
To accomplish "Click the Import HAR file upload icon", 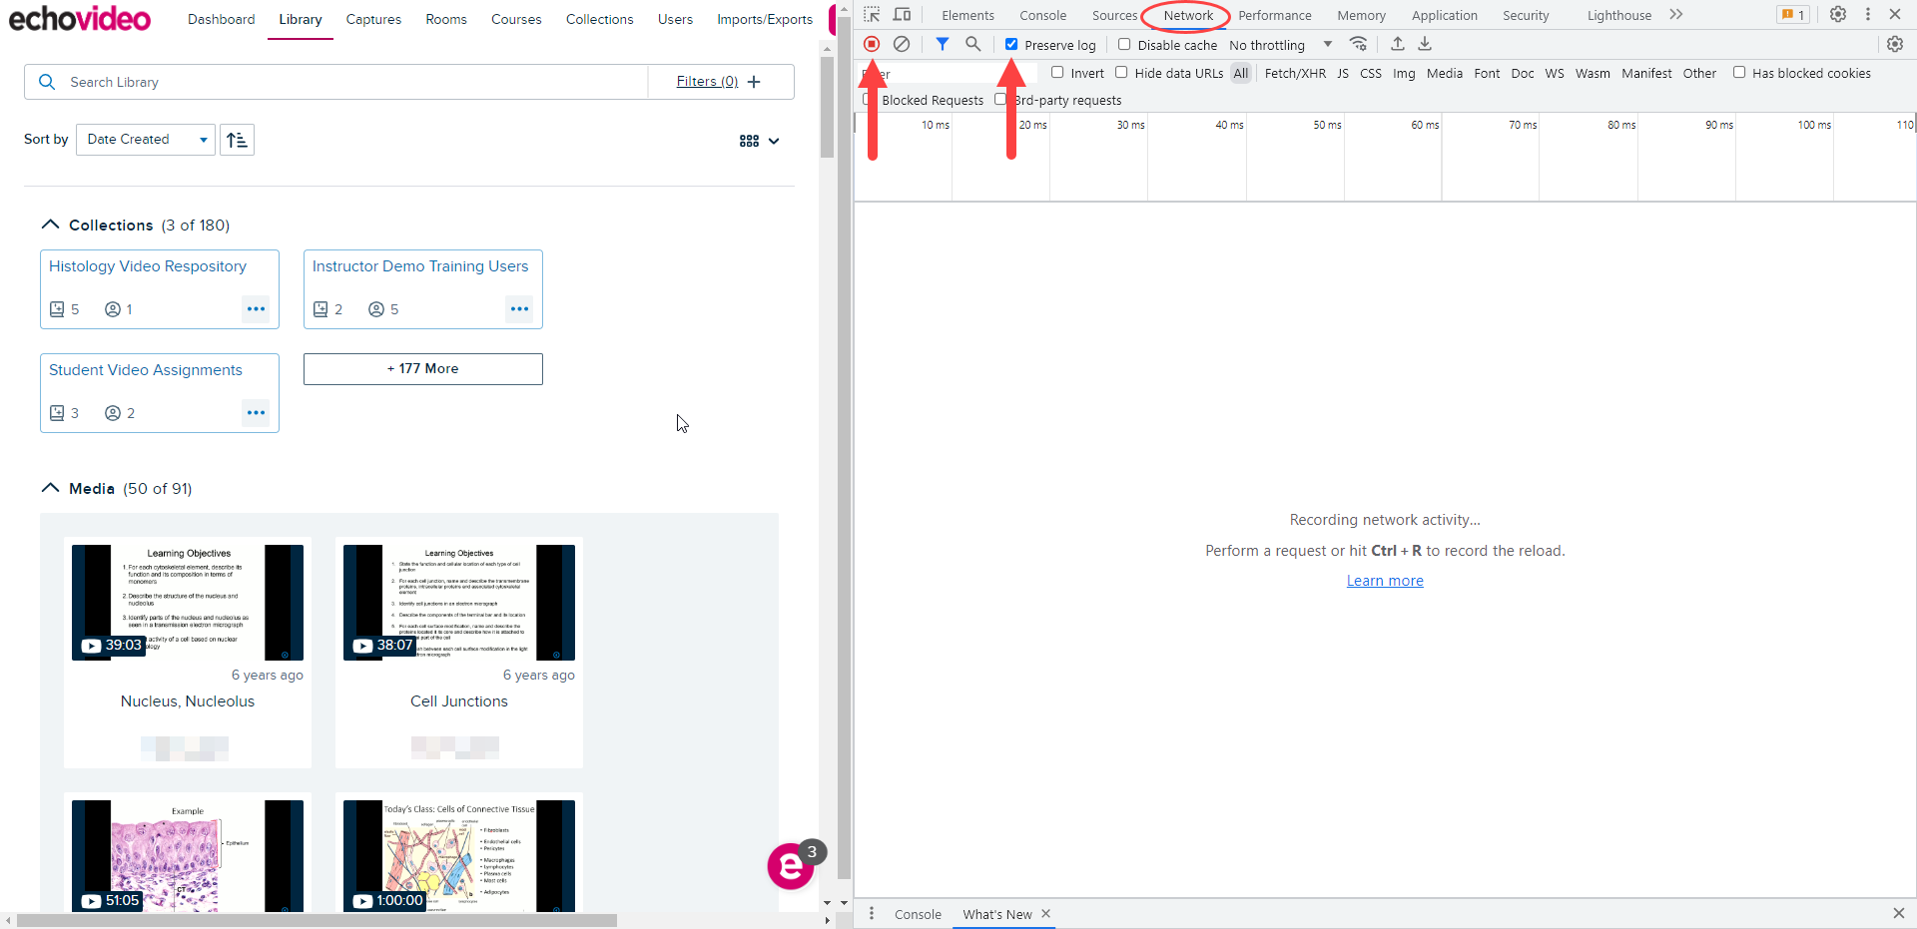I will coord(1398,44).
